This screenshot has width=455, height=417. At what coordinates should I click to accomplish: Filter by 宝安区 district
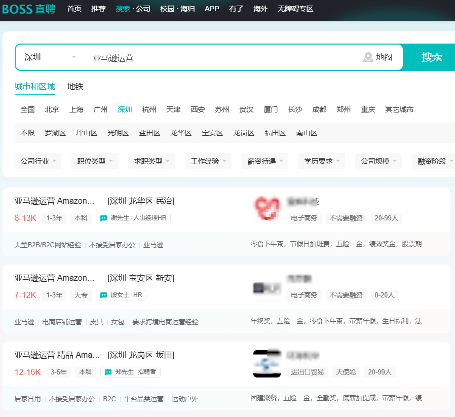[x=212, y=133]
